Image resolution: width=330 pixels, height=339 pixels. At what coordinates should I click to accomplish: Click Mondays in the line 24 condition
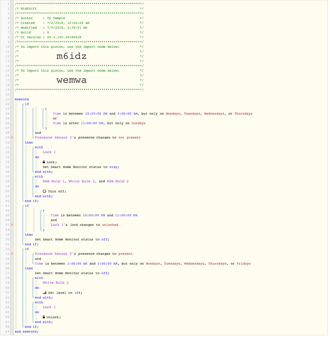pyautogui.click(x=173, y=114)
